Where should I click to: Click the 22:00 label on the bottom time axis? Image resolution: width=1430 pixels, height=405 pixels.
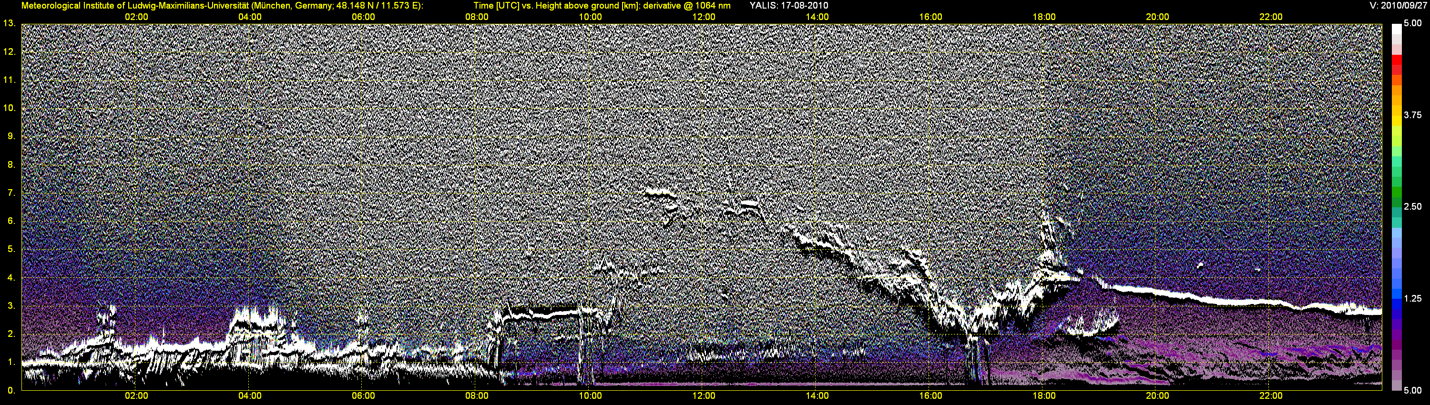pyautogui.click(x=1271, y=396)
